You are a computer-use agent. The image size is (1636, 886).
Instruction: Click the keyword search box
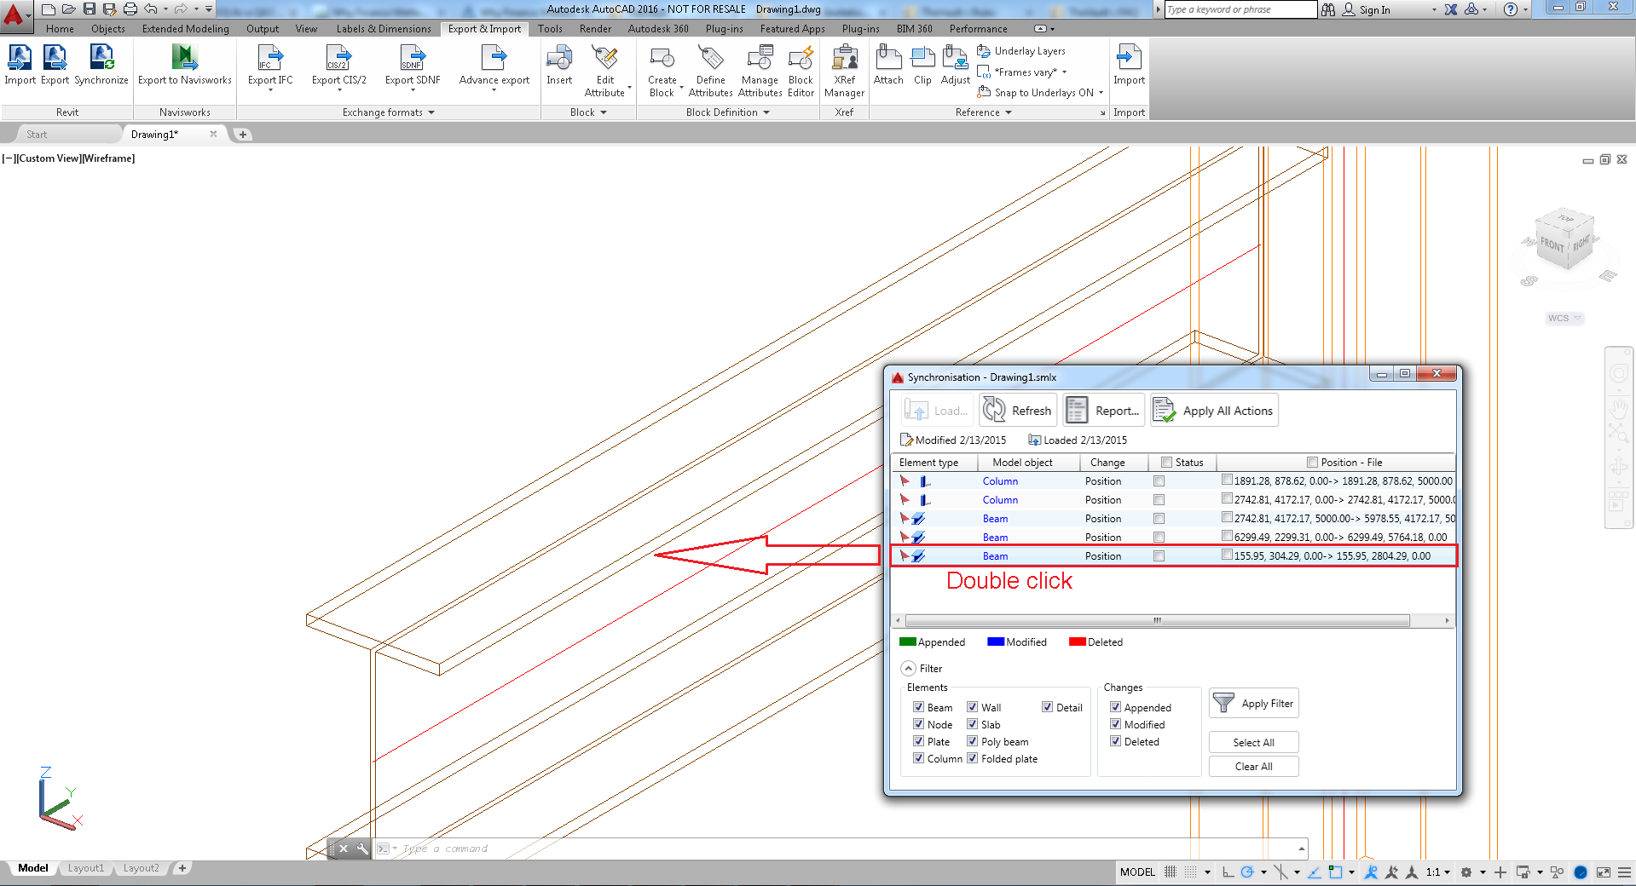click(x=1240, y=9)
